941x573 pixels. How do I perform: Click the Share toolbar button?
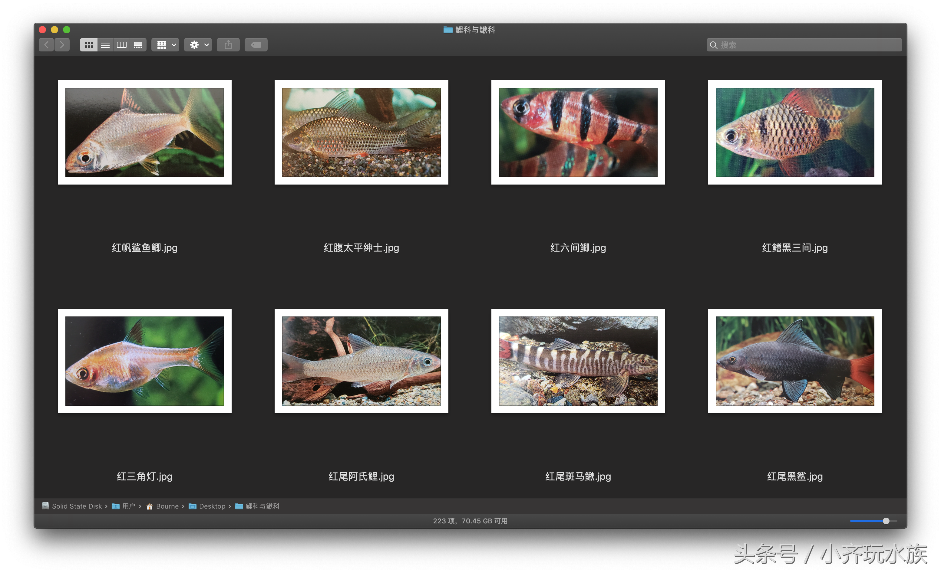[x=228, y=45]
